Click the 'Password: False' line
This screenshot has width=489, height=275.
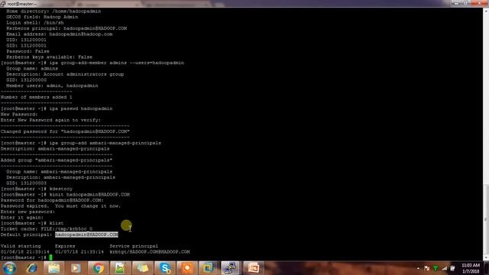(28, 51)
